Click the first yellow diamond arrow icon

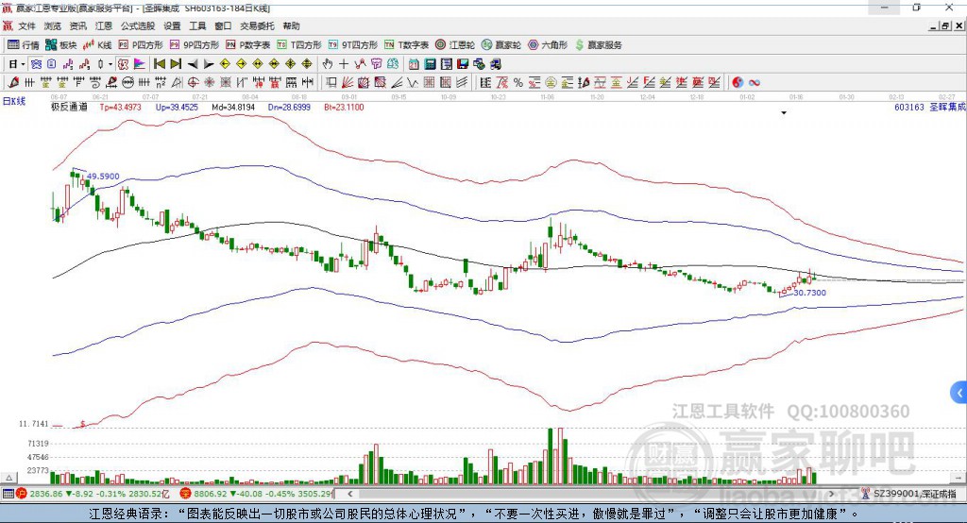[225, 64]
